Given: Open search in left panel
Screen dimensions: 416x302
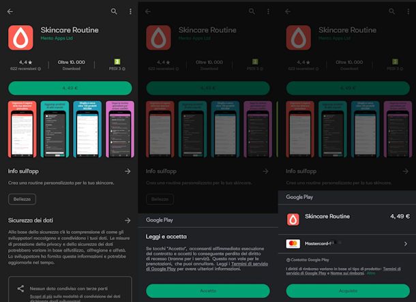Looking at the screenshot, I should click(x=114, y=12).
